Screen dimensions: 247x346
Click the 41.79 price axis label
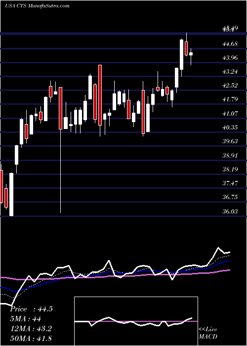click(x=230, y=99)
